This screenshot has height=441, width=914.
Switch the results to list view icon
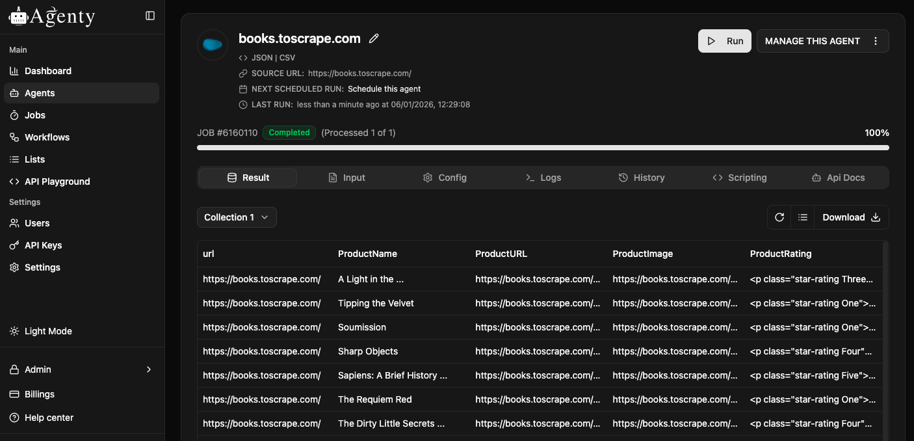click(803, 217)
